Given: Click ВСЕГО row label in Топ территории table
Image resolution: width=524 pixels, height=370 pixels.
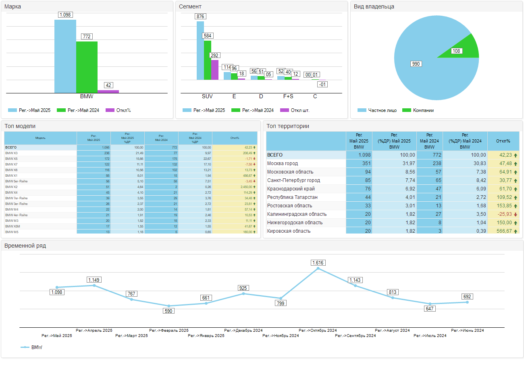Looking at the screenshot, I should coord(275,155).
